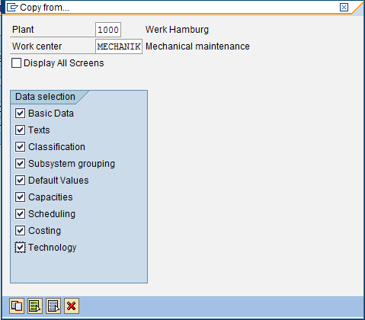
Task: Close the Copy from dialog window
Action: point(344,7)
